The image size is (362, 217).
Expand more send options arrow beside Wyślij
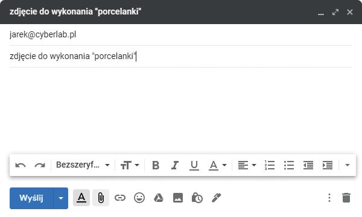[61, 198]
